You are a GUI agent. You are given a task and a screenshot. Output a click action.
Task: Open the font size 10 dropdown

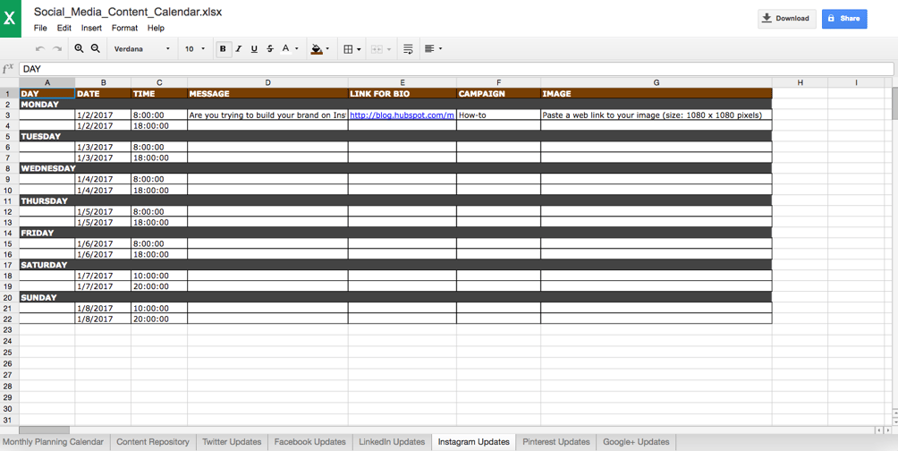(x=195, y=49)
